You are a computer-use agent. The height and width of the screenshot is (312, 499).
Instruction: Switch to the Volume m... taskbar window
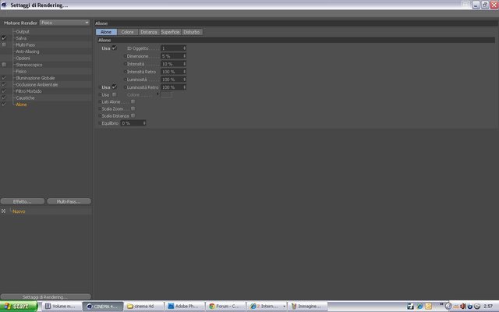[x=60, y=307]
